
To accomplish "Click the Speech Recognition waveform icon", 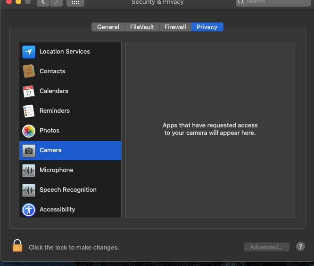I will (29, 190).
